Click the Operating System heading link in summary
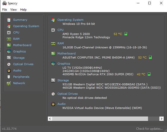This screenshot has width=167, height=132. [x=70, y=20]
